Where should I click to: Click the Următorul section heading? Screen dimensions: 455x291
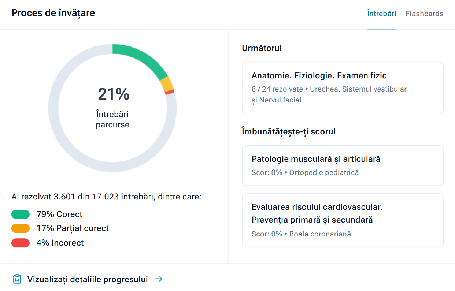pos(262,48)
